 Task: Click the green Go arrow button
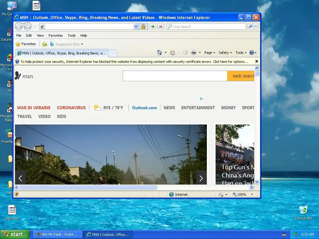pos(152,26)
